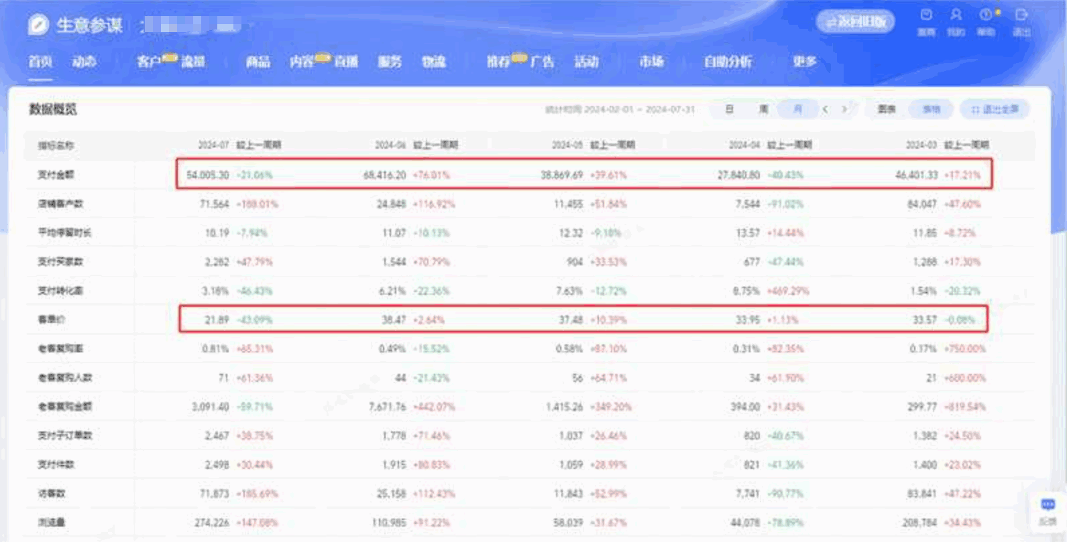Switch time granularity to 周

[763, 109]
